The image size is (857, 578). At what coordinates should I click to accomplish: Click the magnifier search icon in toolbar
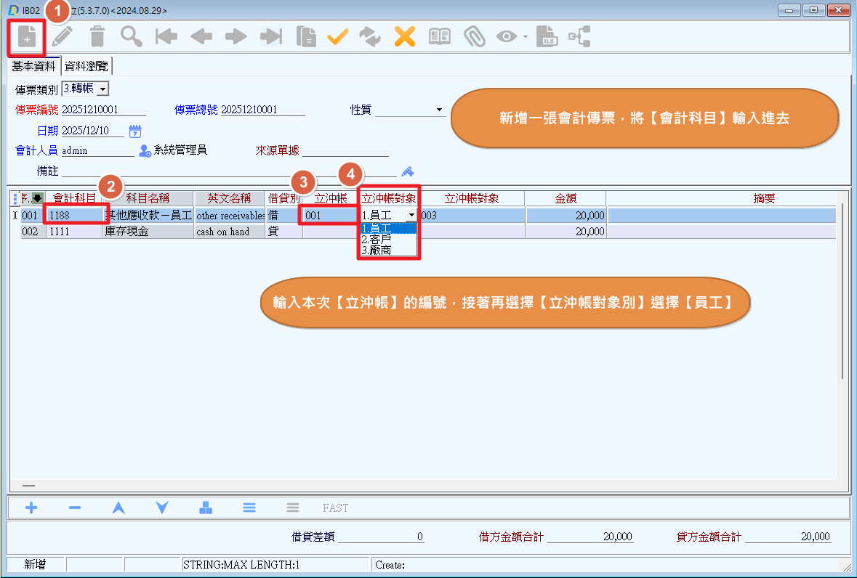(x=132, y=37)
